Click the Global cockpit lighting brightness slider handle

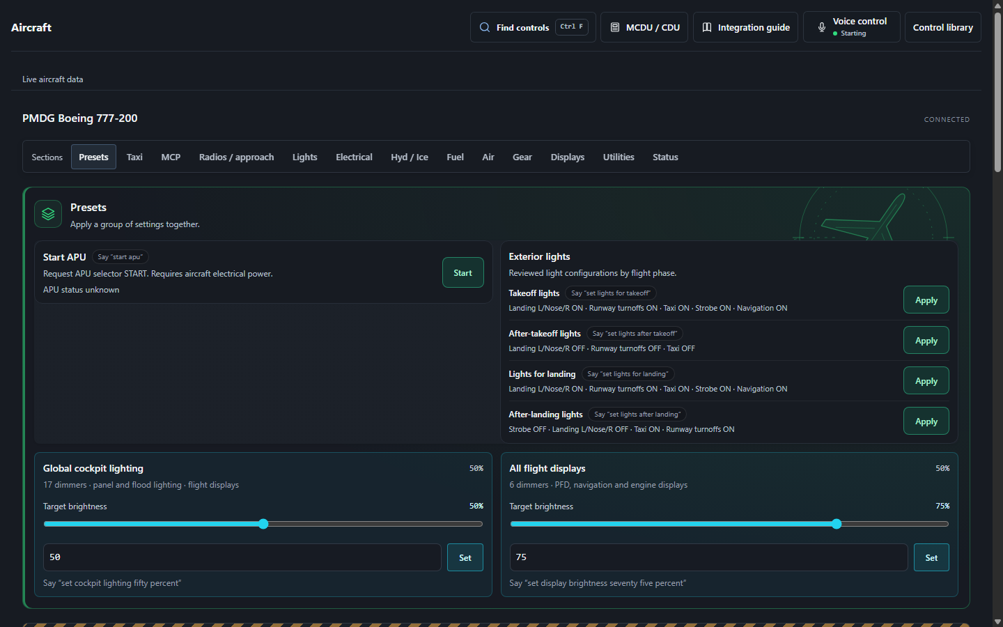(x=263, y=524)
